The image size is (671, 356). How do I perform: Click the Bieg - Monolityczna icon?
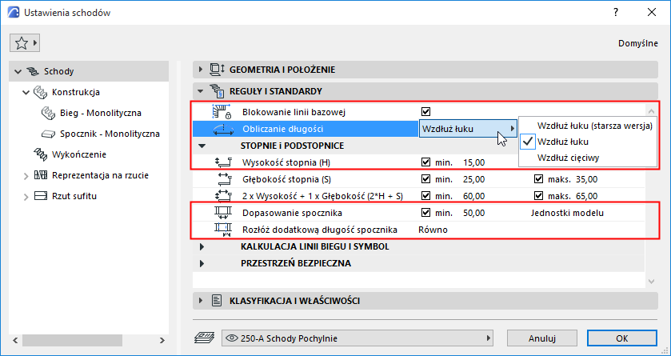pos(49,113)
